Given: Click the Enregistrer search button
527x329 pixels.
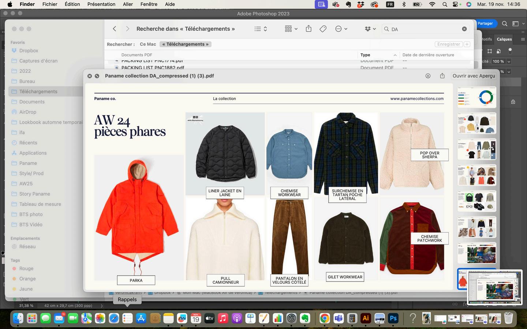Looking at the screenshot, I should (449, 44).
